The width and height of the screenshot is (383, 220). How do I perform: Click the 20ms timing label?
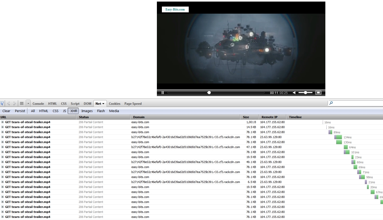[374, 187]
